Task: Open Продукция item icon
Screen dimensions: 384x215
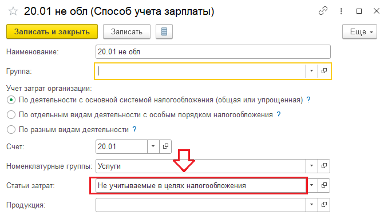Action: click(x=324, y=205)
